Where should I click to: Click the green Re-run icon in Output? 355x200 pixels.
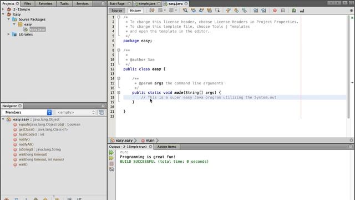pyautogui.click(x=111, y=152)
